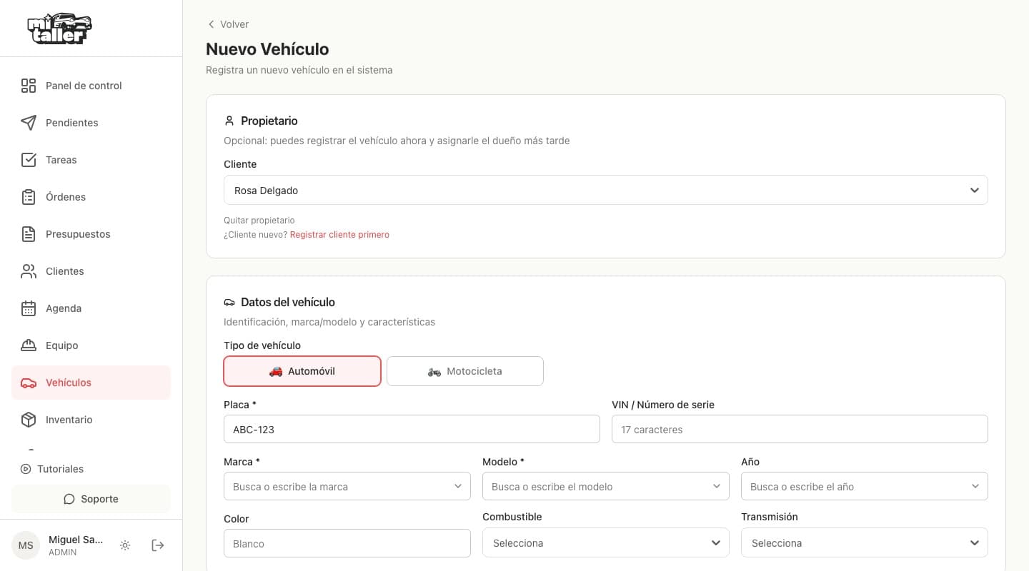Click the Tutoriales play icon

(x=26, y=469)
